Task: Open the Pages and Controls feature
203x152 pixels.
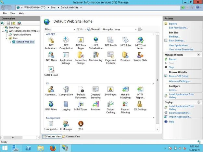Action: (110, 58)
